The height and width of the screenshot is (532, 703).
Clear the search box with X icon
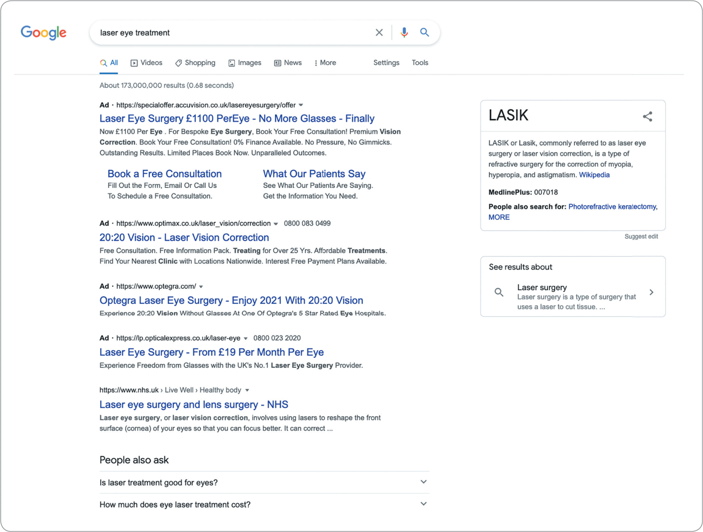point(379,32)
